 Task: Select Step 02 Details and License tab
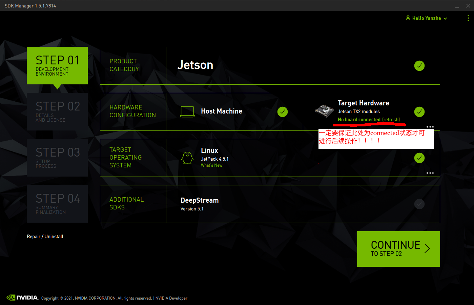(57, 111)
